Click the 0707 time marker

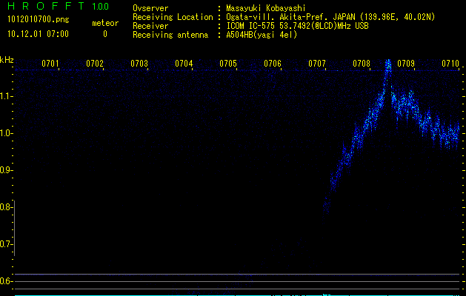click(317, 64)
